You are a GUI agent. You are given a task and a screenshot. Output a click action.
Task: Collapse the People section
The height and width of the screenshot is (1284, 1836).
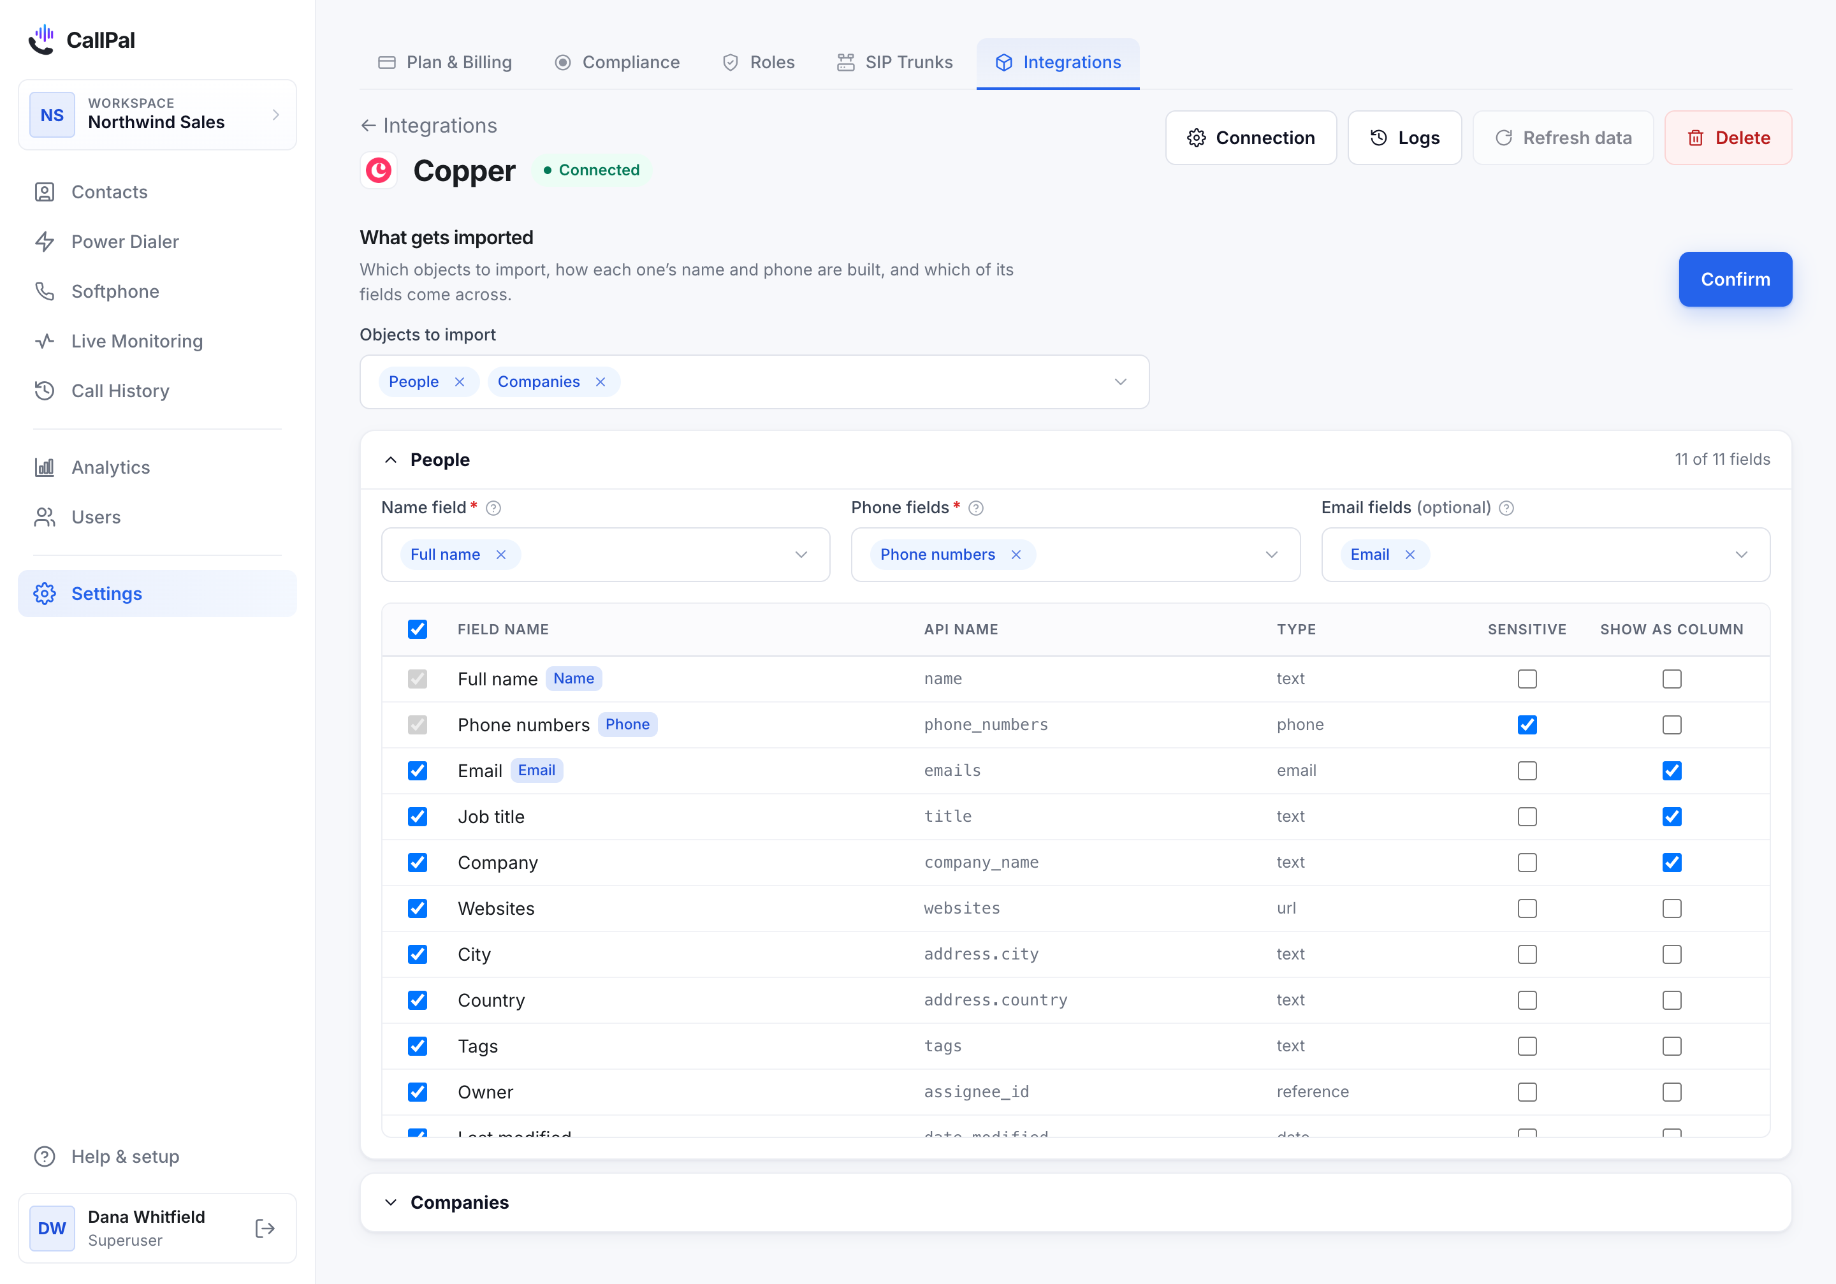pyautogui.click(x=390, y=460)
